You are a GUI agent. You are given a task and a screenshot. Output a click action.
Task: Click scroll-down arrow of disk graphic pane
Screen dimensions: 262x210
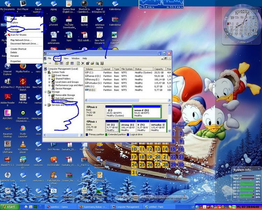point(169,131)
